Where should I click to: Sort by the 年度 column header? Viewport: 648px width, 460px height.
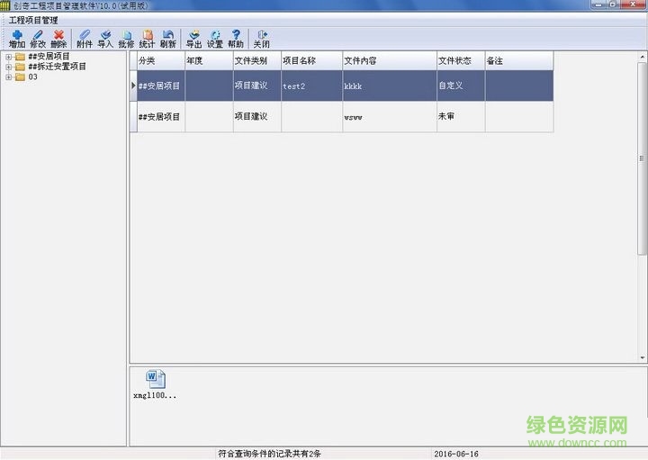pyautogui.click(x=209, y=60)
